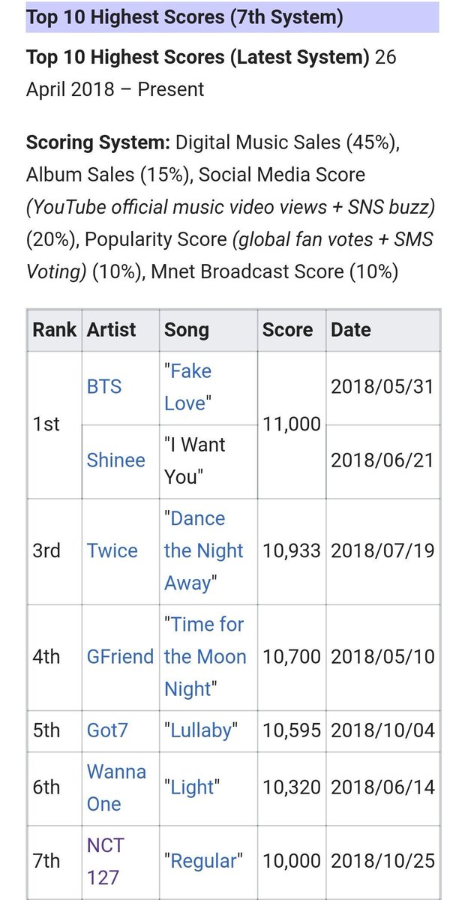Viewport: 465px width, 900px height.
Task: Select the highlighted "7th System" section heading
Action: click(184, 17)
